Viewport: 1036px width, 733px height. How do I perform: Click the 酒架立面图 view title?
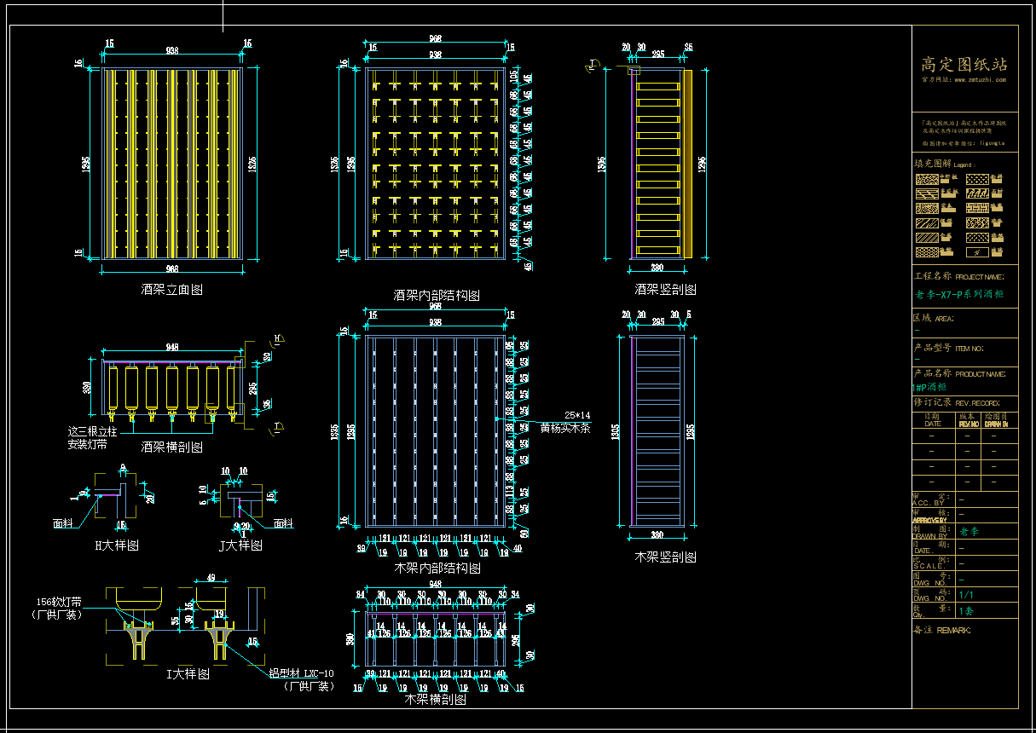pos(171,290)
